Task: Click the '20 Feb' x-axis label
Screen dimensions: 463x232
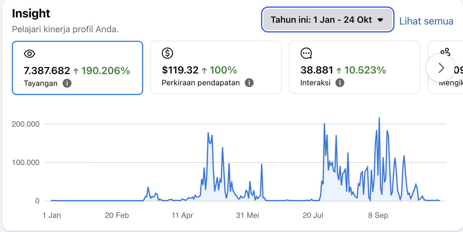Action: [117, 215]
